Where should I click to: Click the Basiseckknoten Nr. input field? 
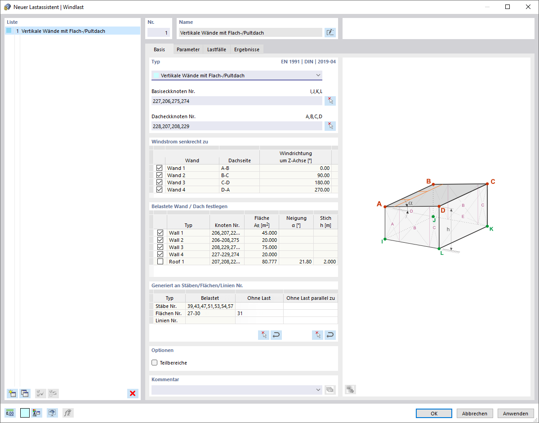point(237,101)
